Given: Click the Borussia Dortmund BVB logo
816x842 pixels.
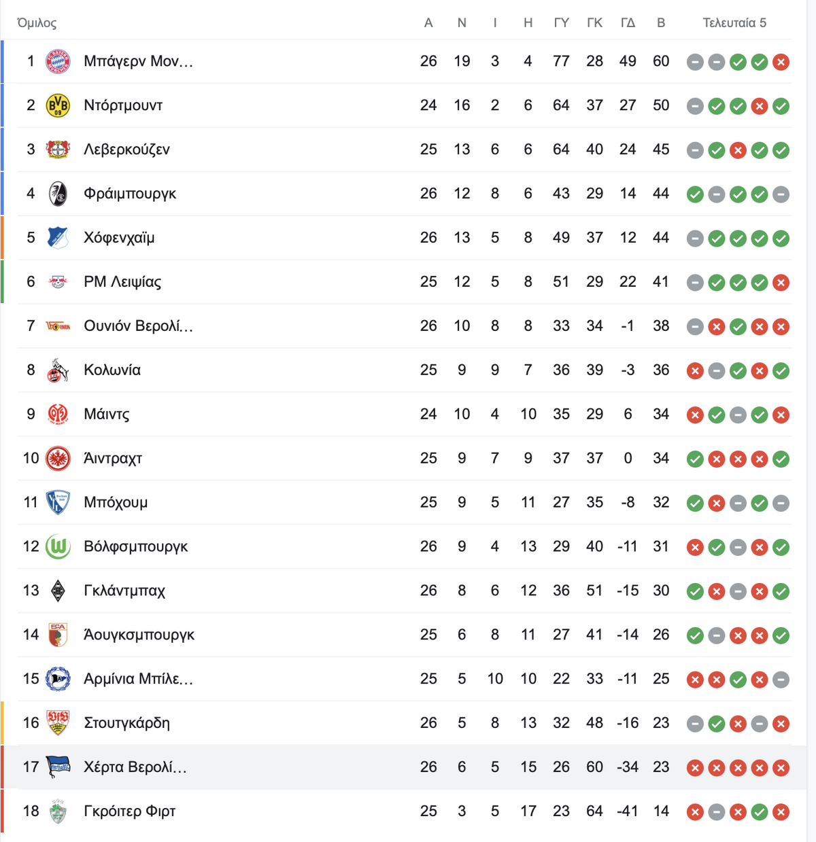Looking at the screenshot, I should [58, 105].
